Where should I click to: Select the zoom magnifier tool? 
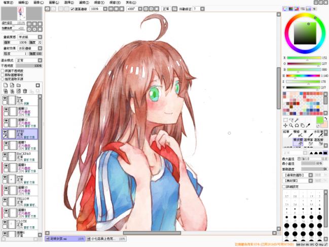coord(291,125)
